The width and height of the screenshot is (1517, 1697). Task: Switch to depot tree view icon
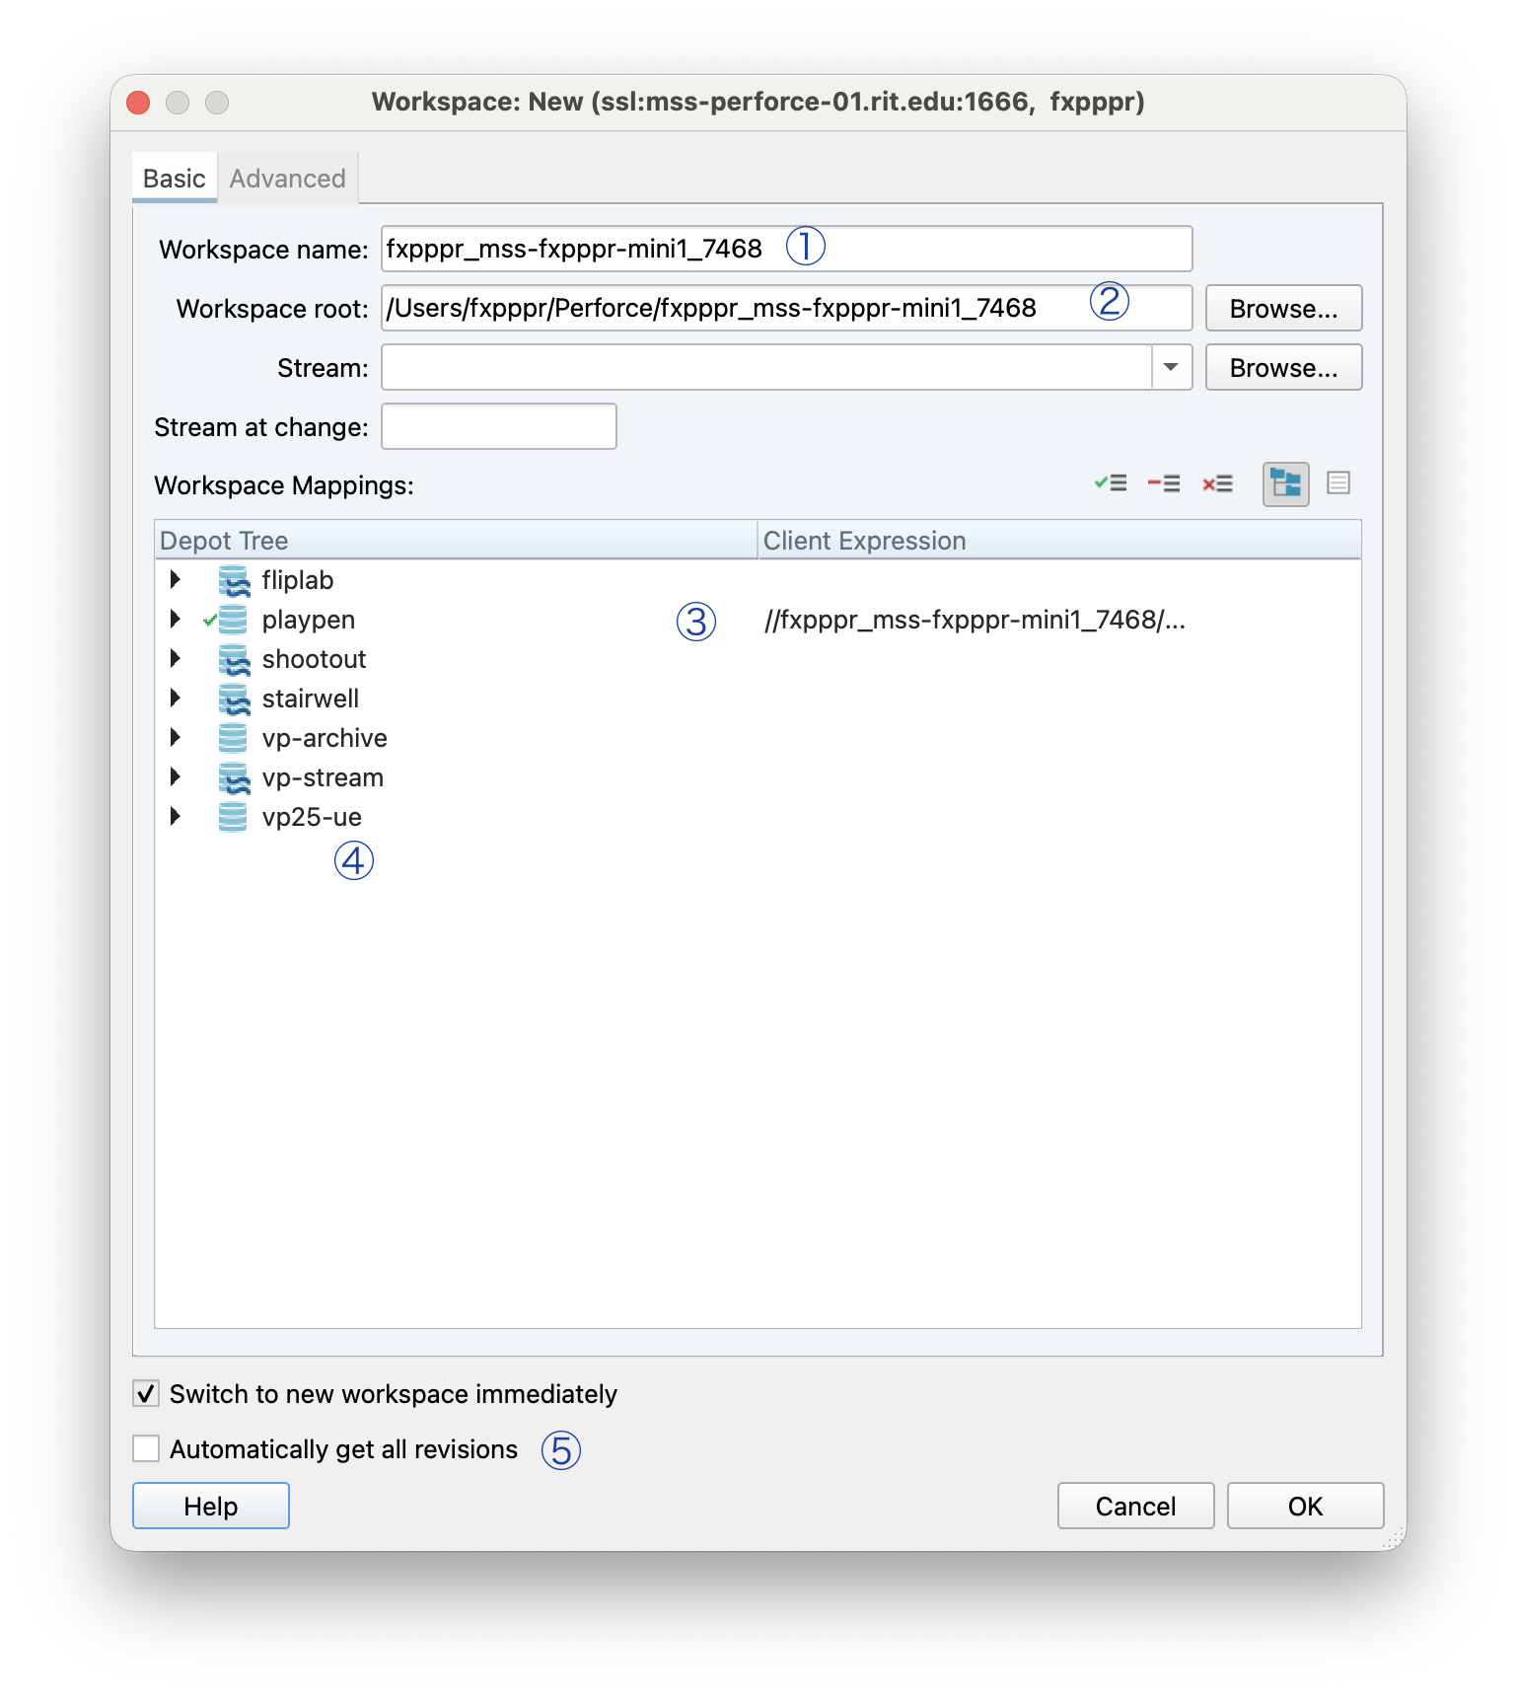tap(1285, 483)
